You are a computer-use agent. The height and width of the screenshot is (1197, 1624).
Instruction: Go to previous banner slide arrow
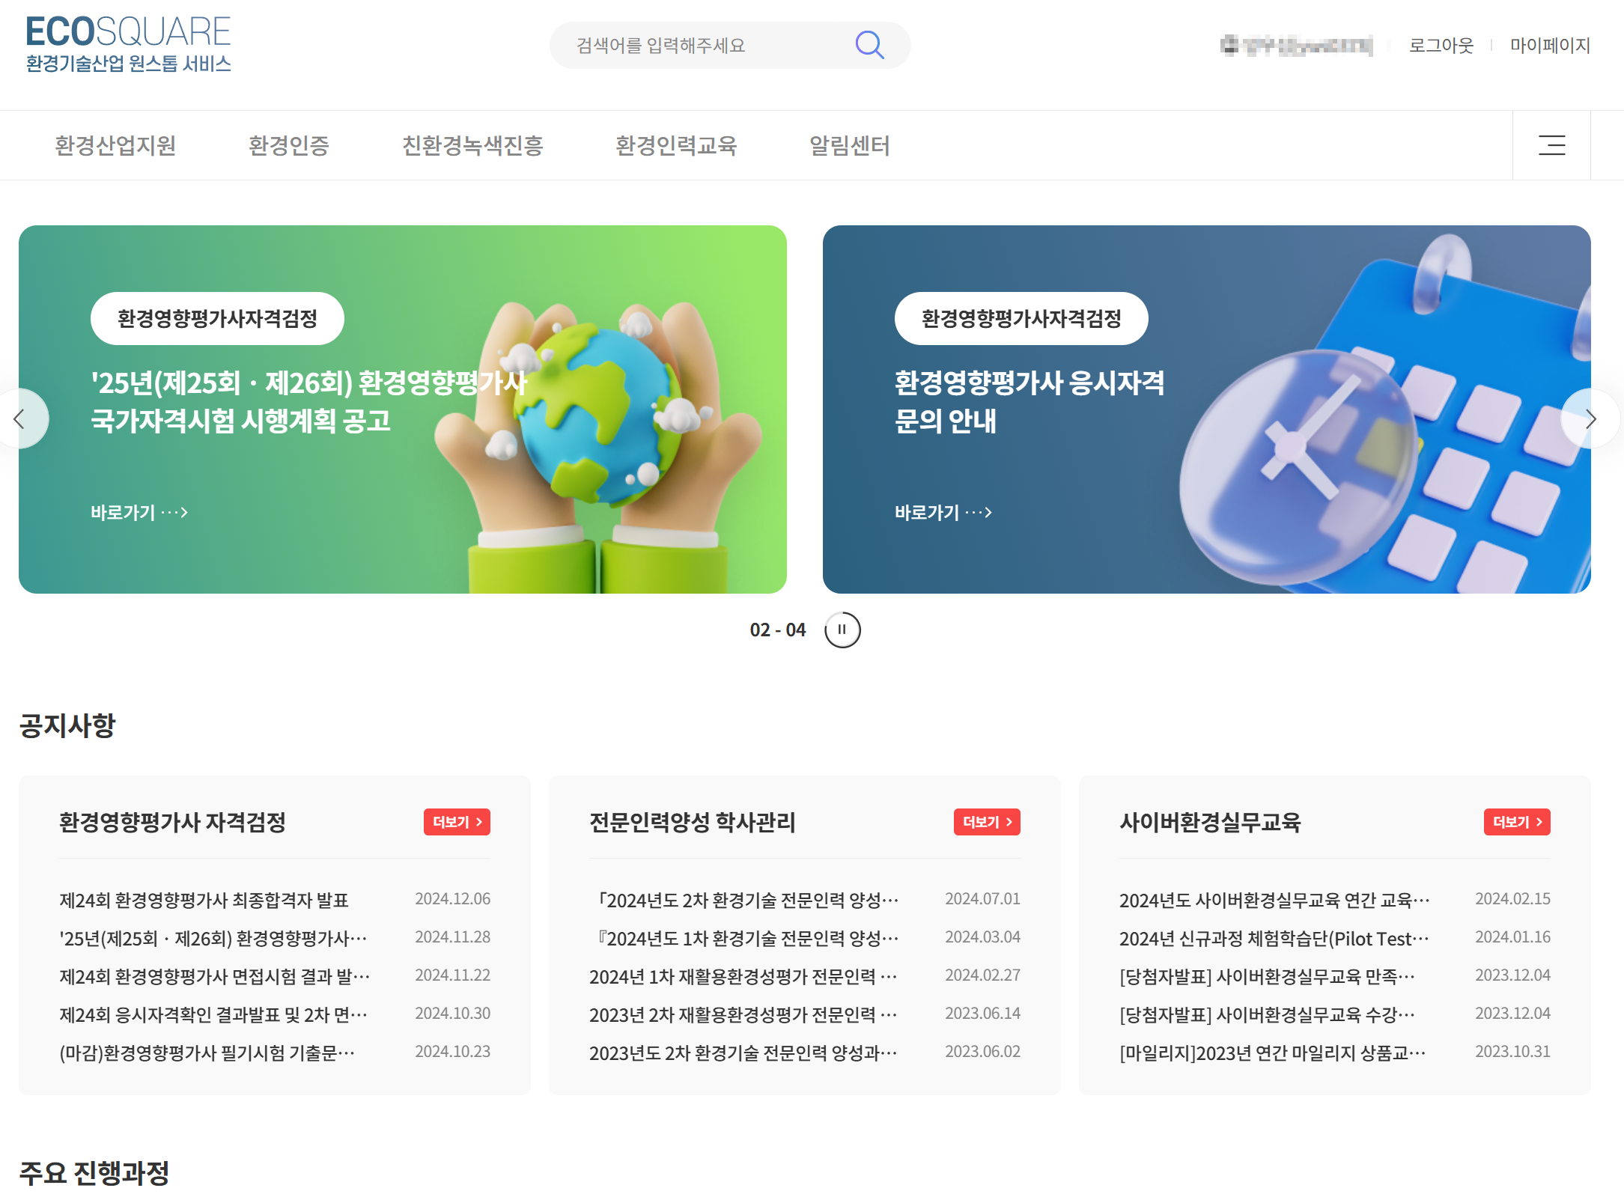[20, 418]
